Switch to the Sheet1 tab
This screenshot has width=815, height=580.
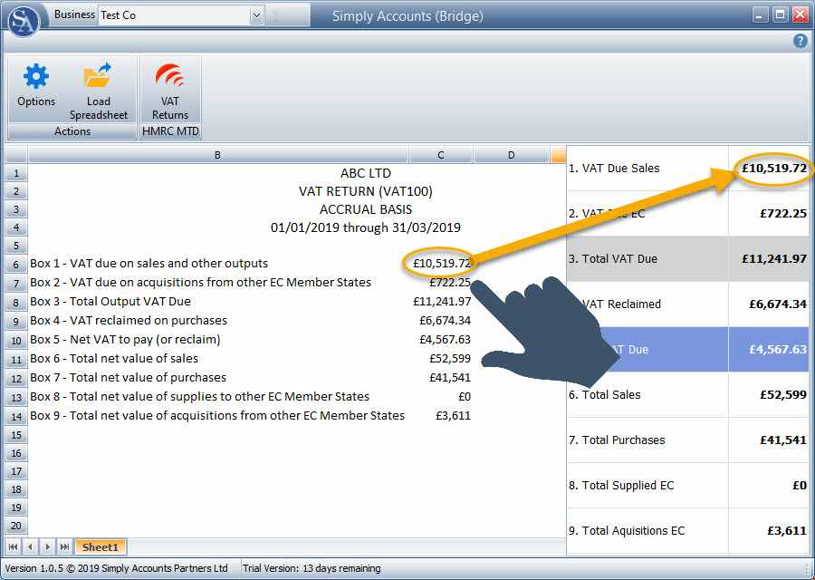(x=100, y=546)
